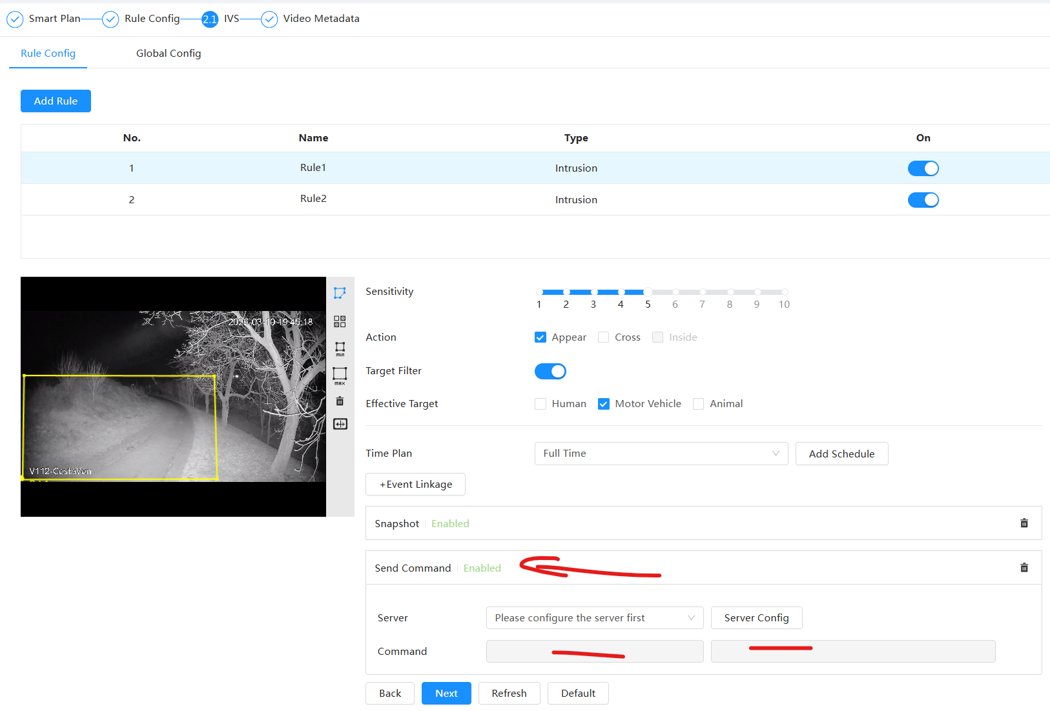This screenshot has width=1050, height=711.
Task: Expand the Server selection dropdown
Action: tap(594, 618)
